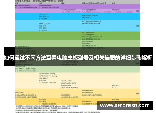Click the B450M-A entry
Screen dimensions: 156x113
point(42,102)
